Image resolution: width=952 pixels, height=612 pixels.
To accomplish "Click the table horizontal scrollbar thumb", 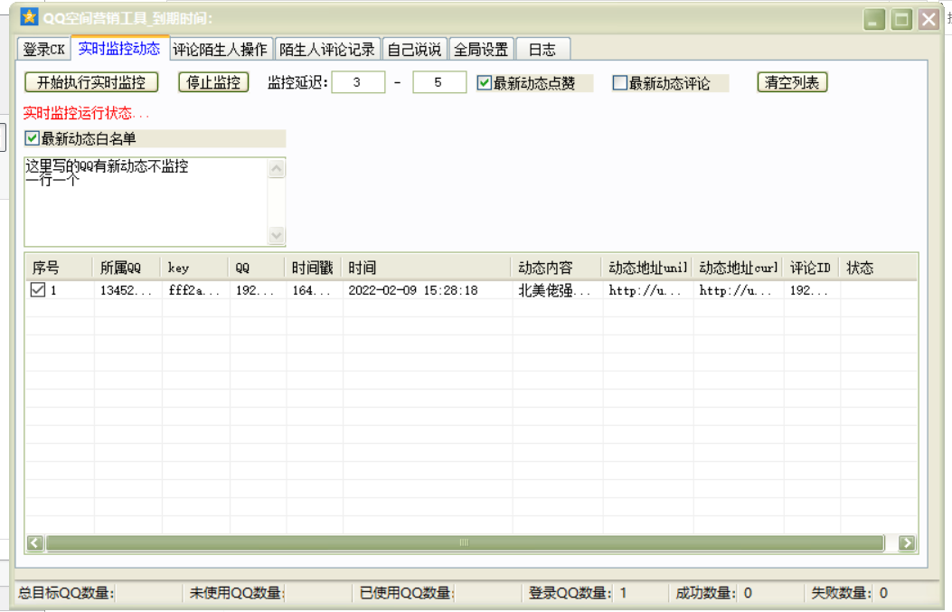I will tap(465, 542).
